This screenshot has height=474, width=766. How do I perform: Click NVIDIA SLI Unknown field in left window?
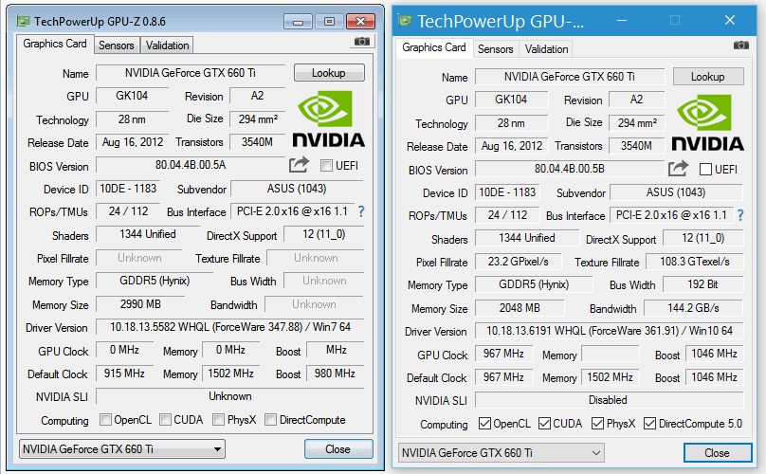[x=230, y=396]
